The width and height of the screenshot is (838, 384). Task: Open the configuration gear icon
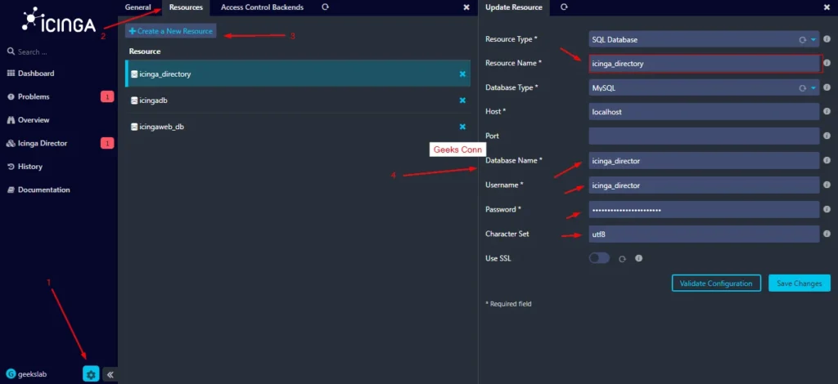point(91,374)
